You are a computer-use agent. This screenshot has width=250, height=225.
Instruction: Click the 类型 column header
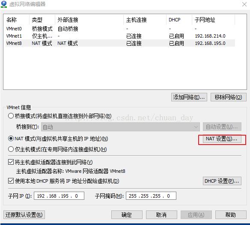click(x=42, y=20)
